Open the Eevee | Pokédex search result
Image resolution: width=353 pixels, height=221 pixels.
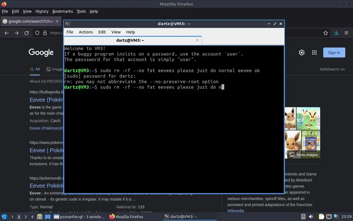pos(47,150)
